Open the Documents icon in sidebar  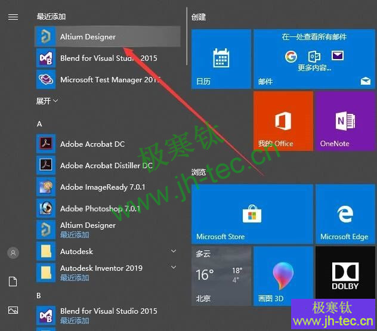[13, 281]
